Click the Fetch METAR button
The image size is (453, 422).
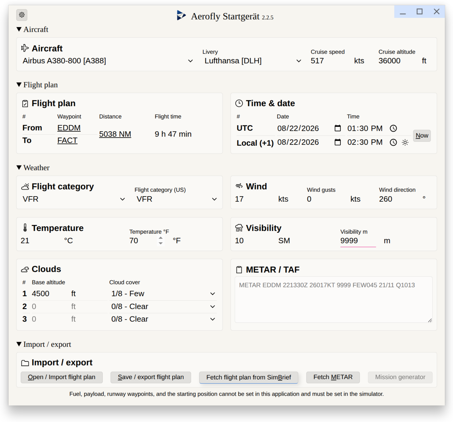point(333,377)
